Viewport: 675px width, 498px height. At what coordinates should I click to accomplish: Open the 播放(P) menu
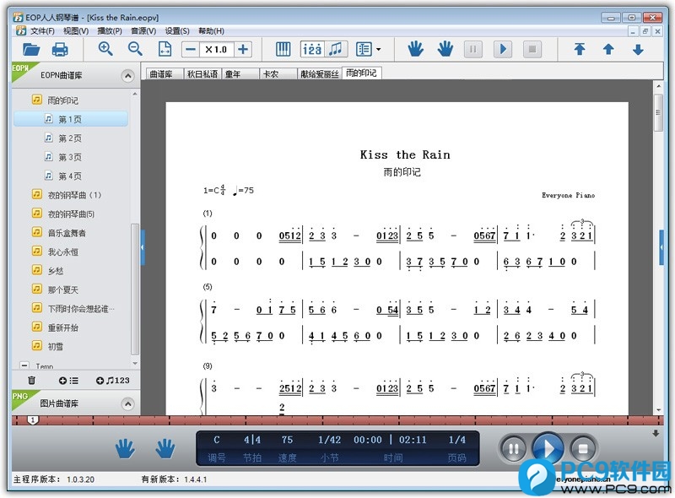coord(110,31)
